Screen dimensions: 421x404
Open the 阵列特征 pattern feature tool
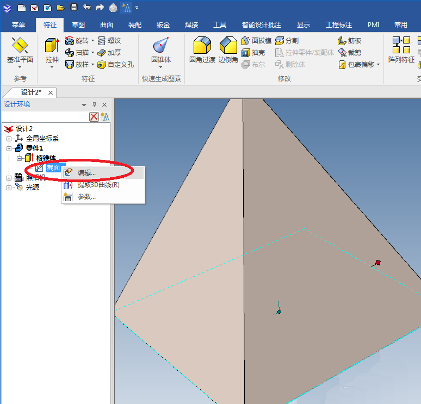click(401, 50)
